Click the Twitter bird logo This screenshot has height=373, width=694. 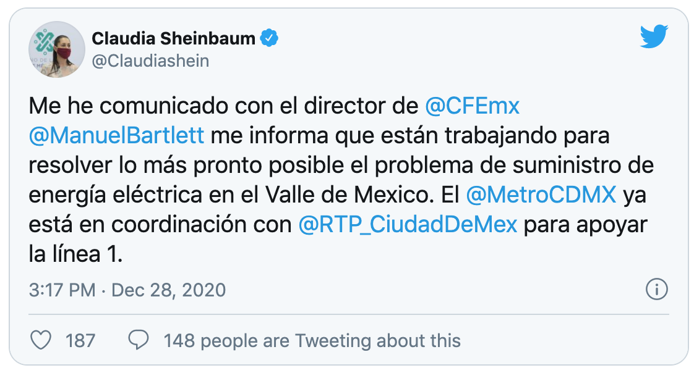coord(654,38)
